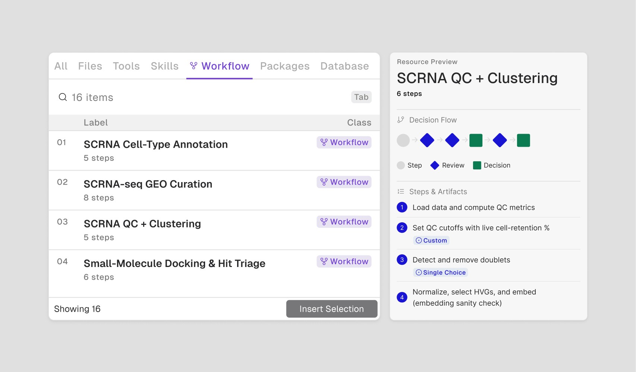Open the Tools tab
Screen dimensions: 636x372
point(126,66)
